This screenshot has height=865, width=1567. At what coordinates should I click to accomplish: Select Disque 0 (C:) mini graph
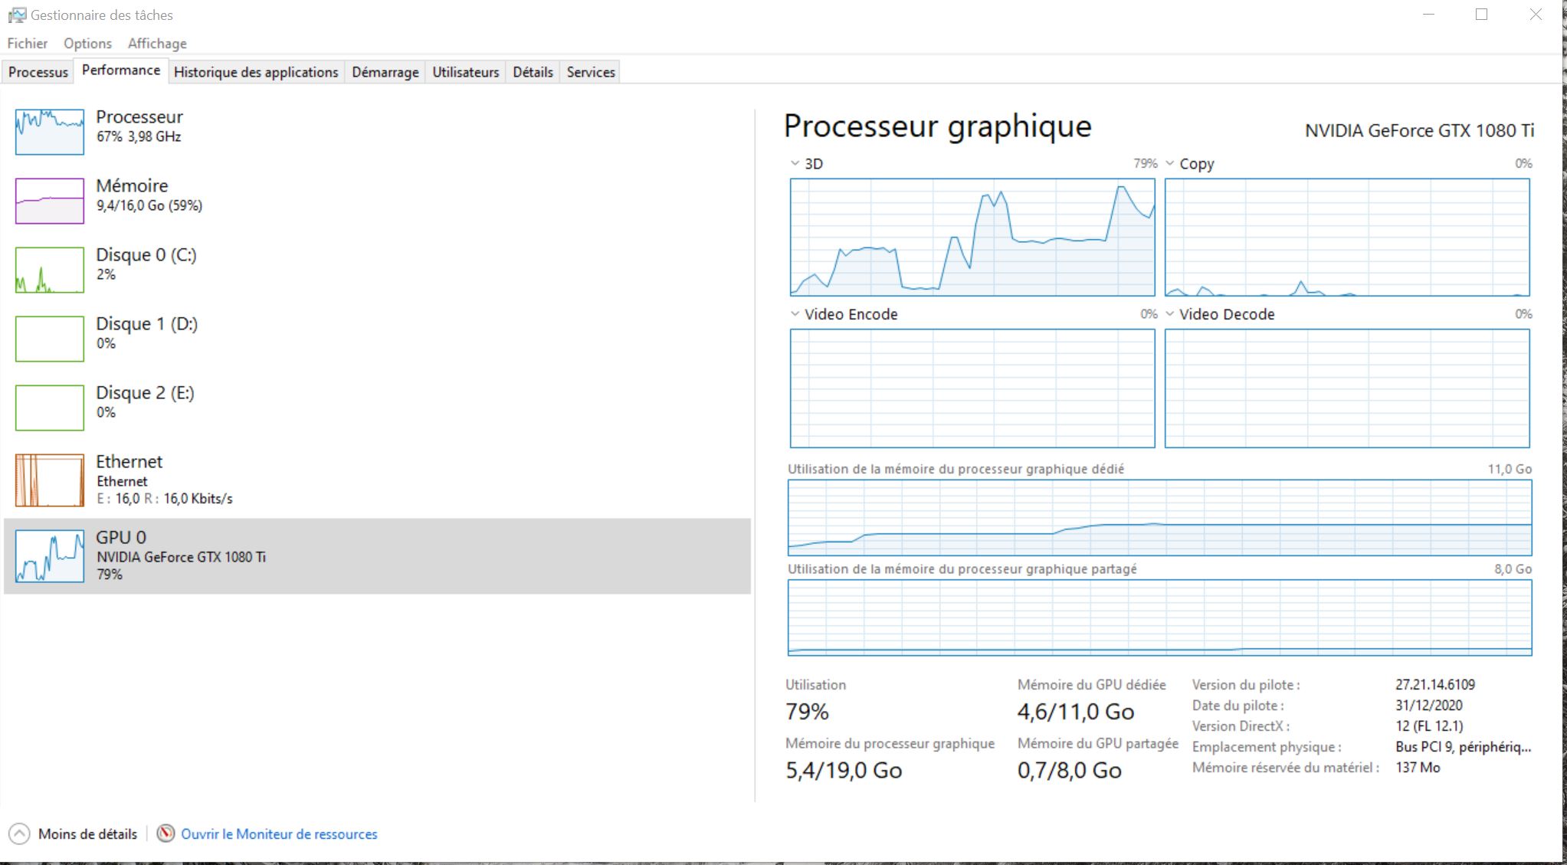click(x=50, y=270)
